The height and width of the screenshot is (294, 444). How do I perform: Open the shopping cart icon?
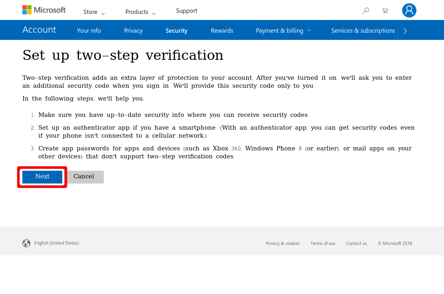[x=385, y=11]
